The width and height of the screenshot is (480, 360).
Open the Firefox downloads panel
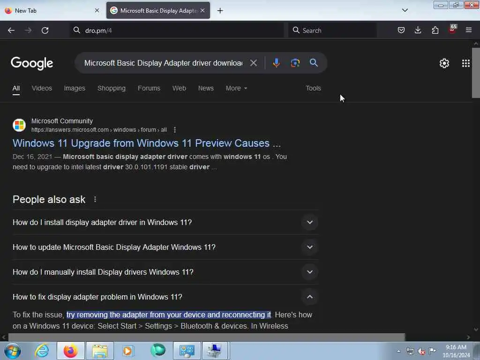click(x=418, y=30)
